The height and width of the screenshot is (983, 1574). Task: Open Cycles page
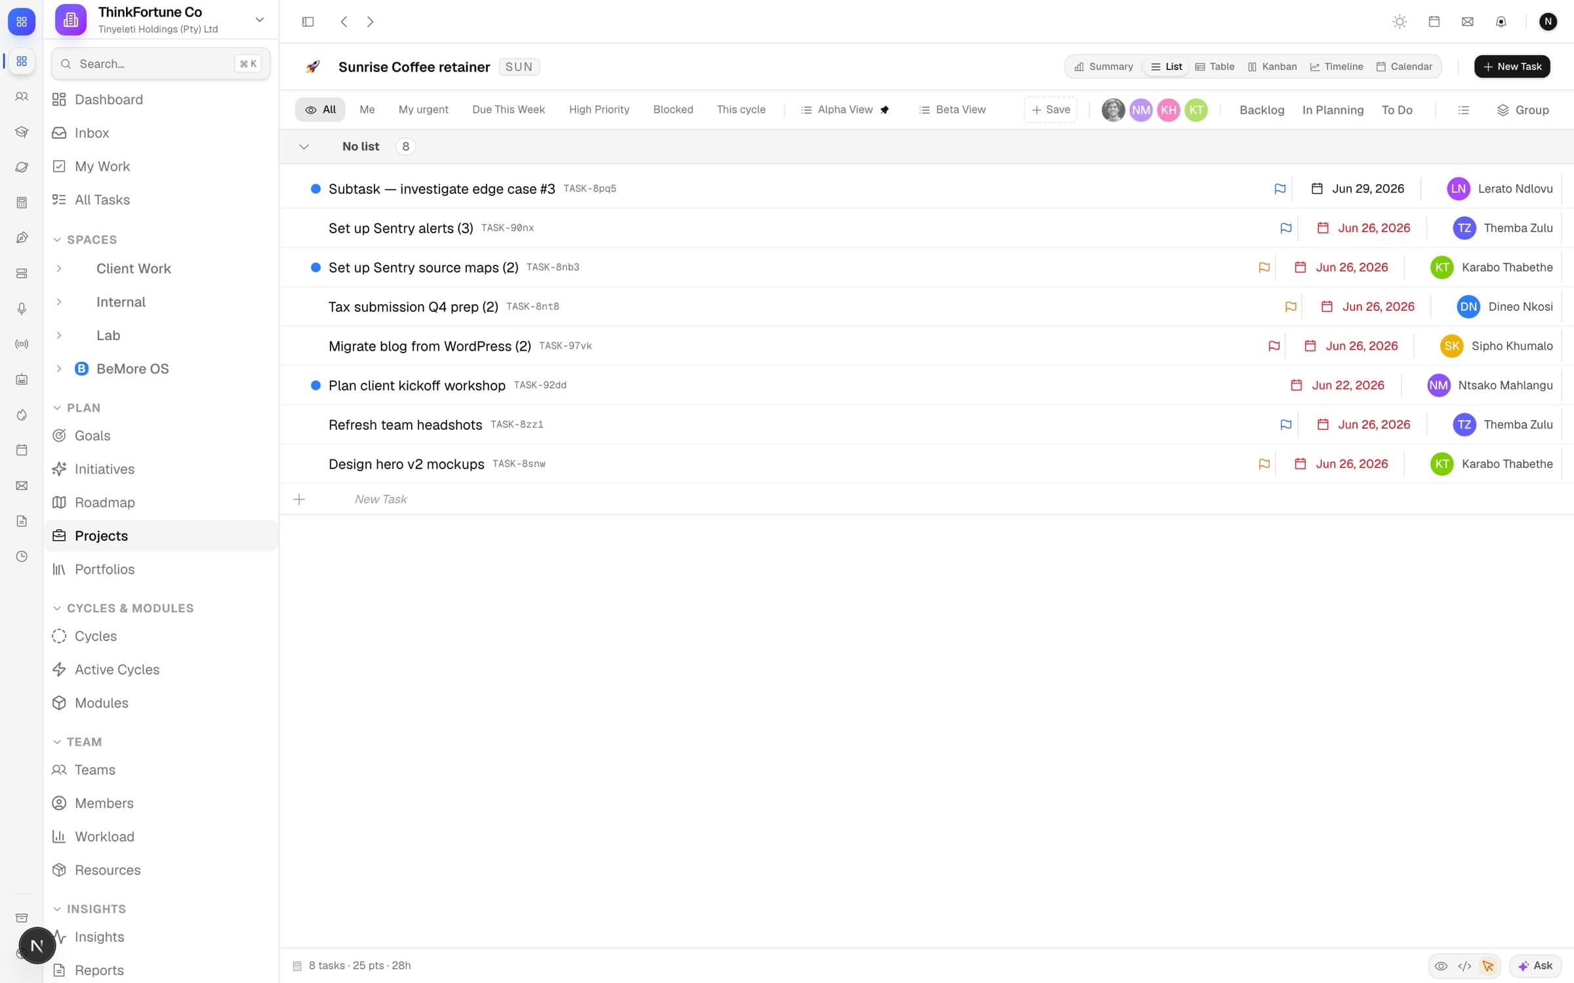tap(161, 636)
